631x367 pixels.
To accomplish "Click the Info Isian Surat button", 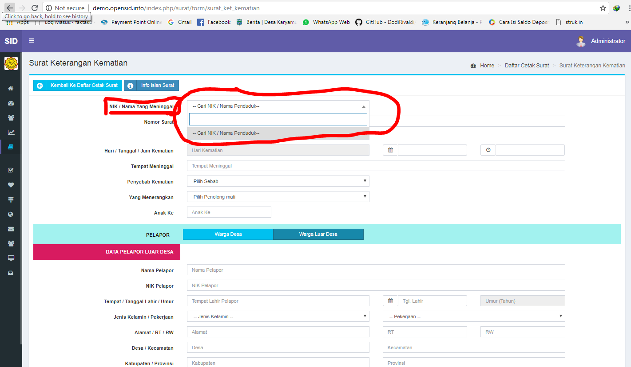I will coord(151,85).
